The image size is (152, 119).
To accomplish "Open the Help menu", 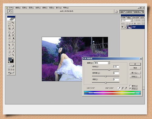I will coord(66,8).
